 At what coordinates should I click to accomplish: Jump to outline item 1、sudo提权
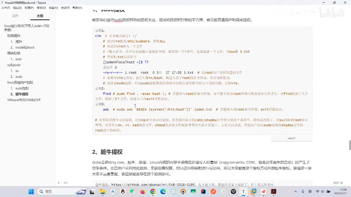click(20, 88)
